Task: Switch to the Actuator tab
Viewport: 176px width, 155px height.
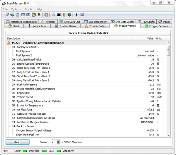Action: coord(48,22)
